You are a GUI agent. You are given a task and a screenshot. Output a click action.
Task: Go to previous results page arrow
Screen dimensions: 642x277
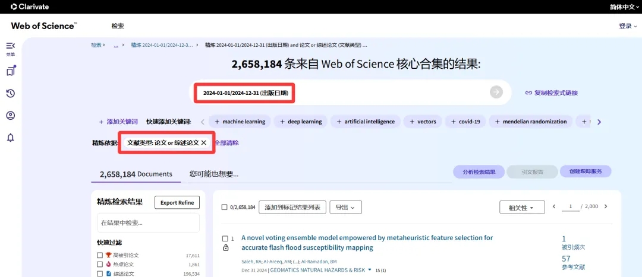[554, 207]
